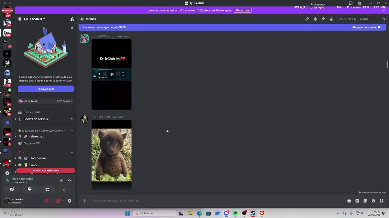Open microphone input options dropdown arrow
Viewport: 389px width, 218px height.
click(x=51, y=201)
